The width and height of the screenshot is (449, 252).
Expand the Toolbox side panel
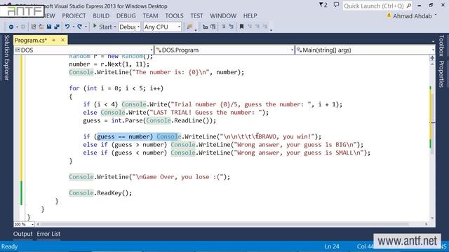[x=441, y=45]
